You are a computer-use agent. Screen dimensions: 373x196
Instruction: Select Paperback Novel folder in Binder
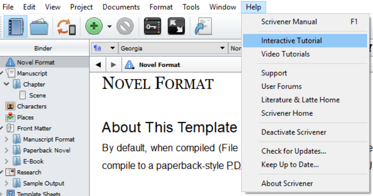pos(47,150)
